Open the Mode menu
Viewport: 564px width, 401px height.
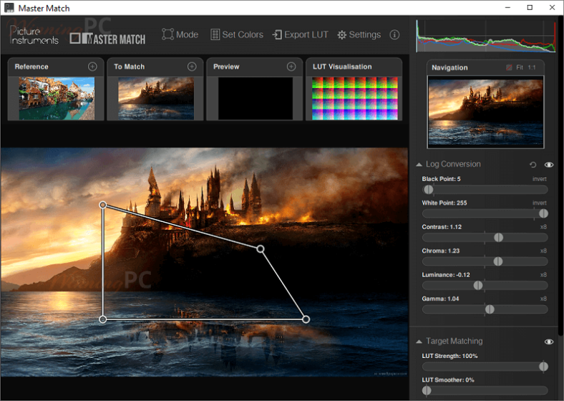tap(180, 34)
